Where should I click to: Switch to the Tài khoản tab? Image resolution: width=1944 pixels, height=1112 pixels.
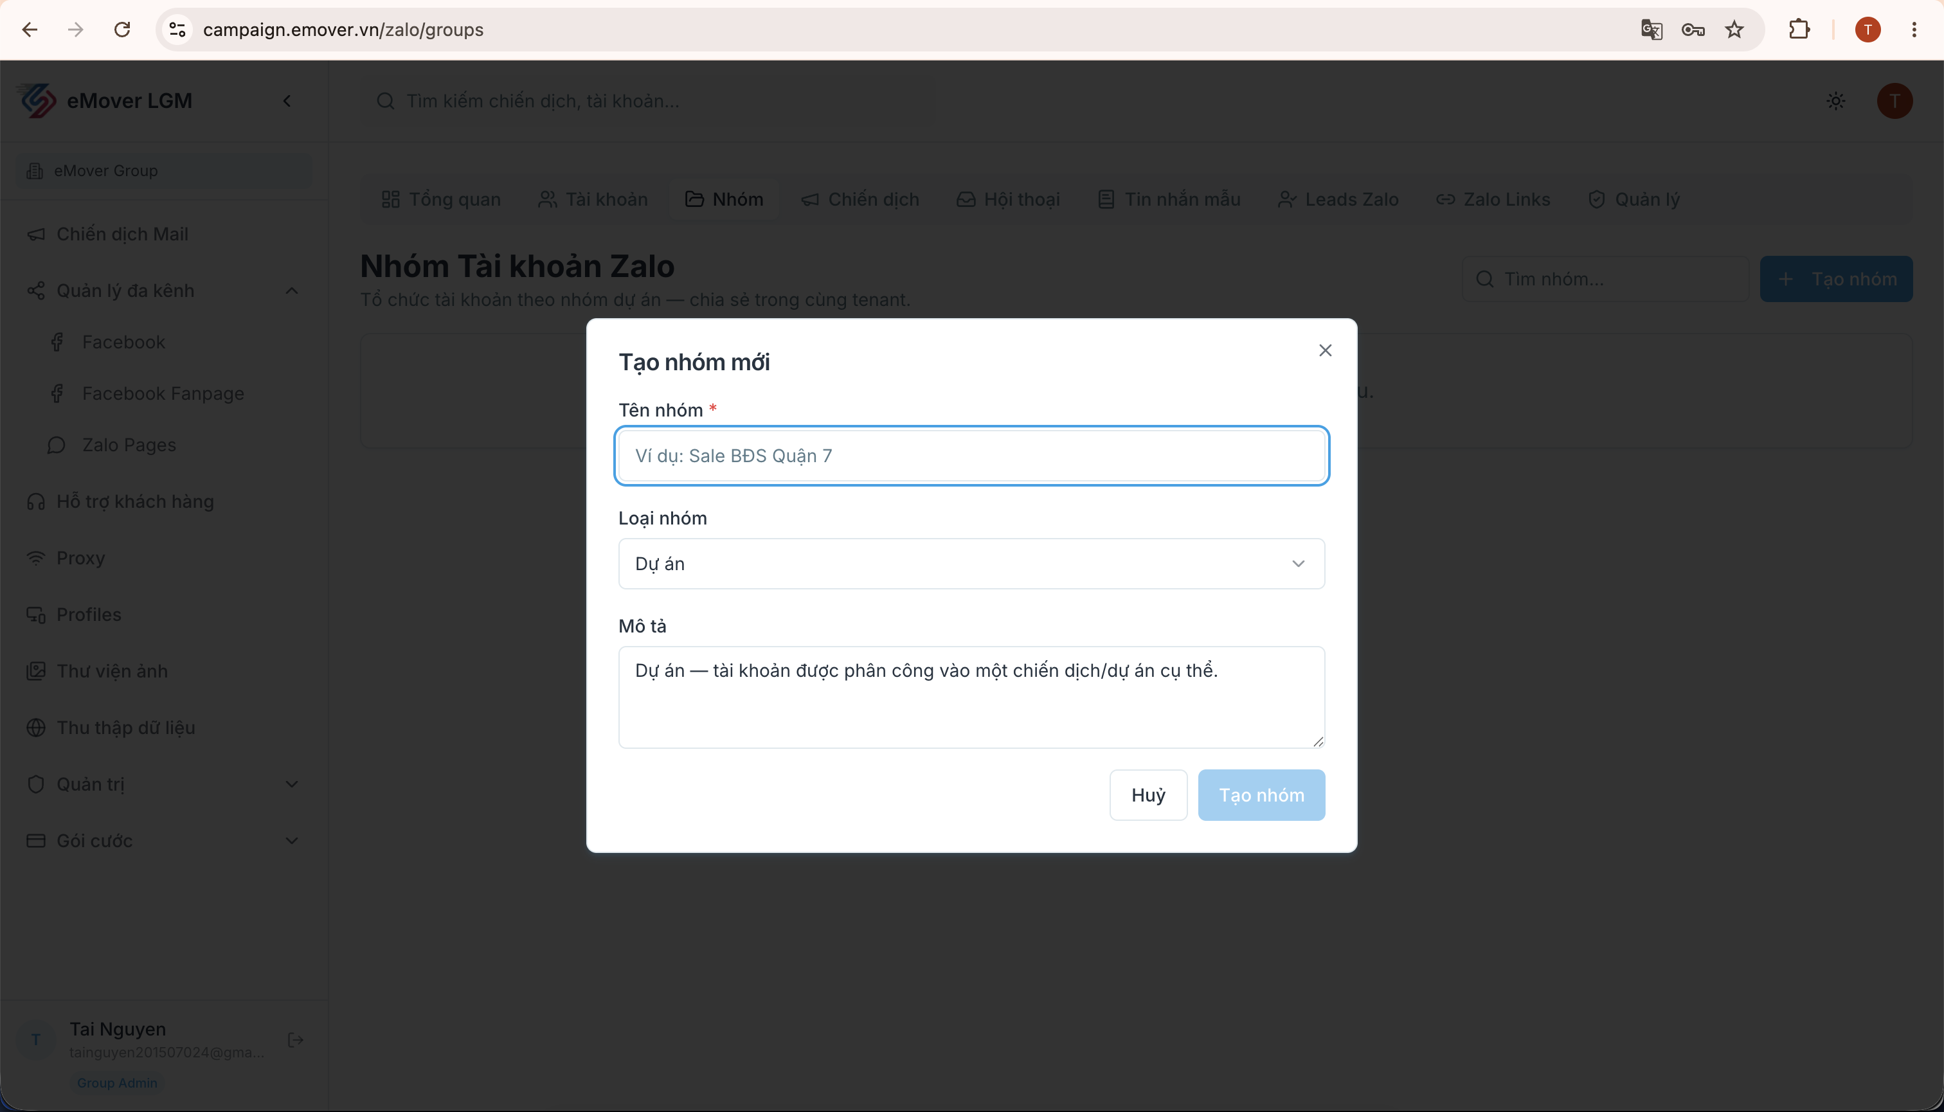pos(593,199)
